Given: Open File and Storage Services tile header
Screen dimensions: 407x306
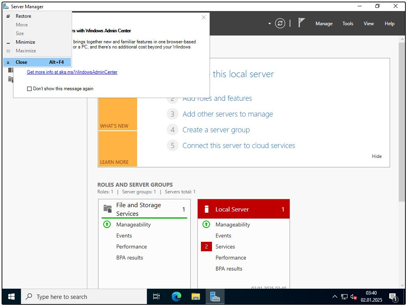Looking at the screenshot, I should point(144,209).
